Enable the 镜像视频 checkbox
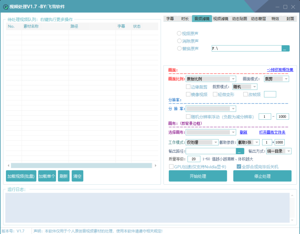 tap(188, 94)
